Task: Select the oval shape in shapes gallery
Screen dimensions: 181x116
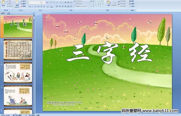Action: click(x=103, y=2)
